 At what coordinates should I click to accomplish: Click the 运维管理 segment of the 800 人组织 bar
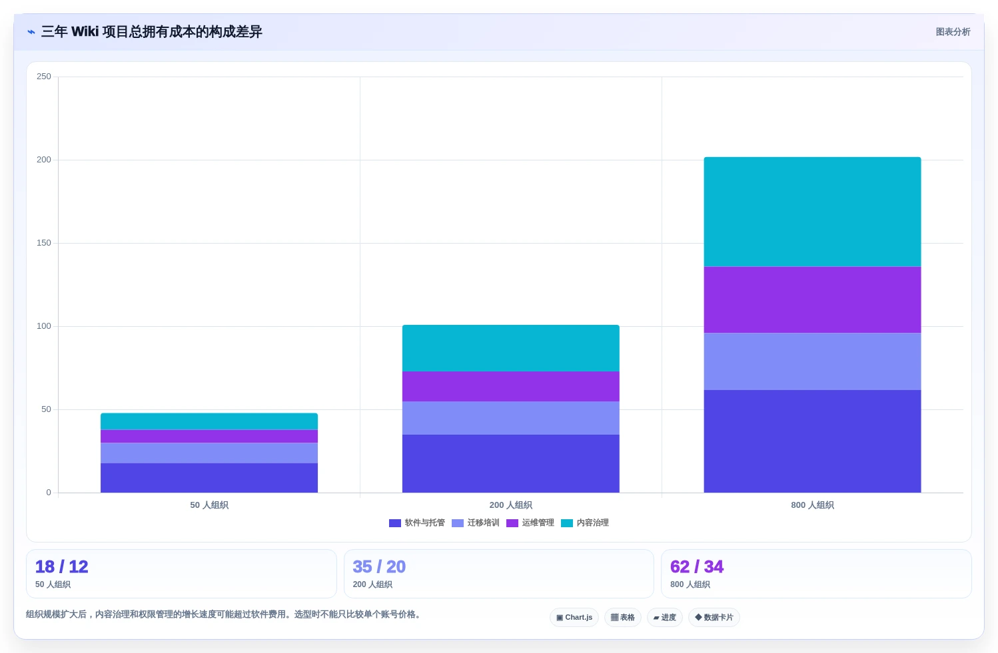click(x=812, y=300)
